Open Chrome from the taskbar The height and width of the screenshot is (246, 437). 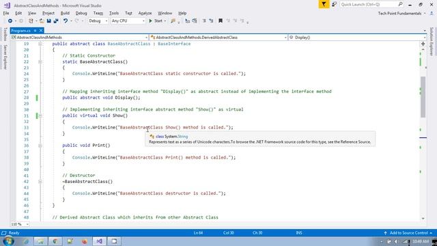[55, 241]
